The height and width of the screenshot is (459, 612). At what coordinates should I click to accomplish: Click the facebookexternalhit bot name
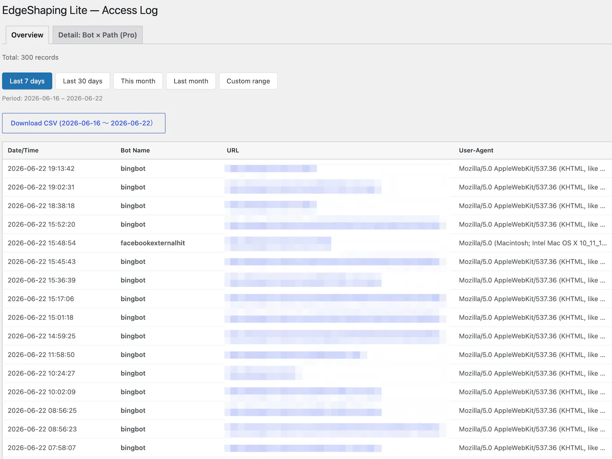(x=153, y=243)
